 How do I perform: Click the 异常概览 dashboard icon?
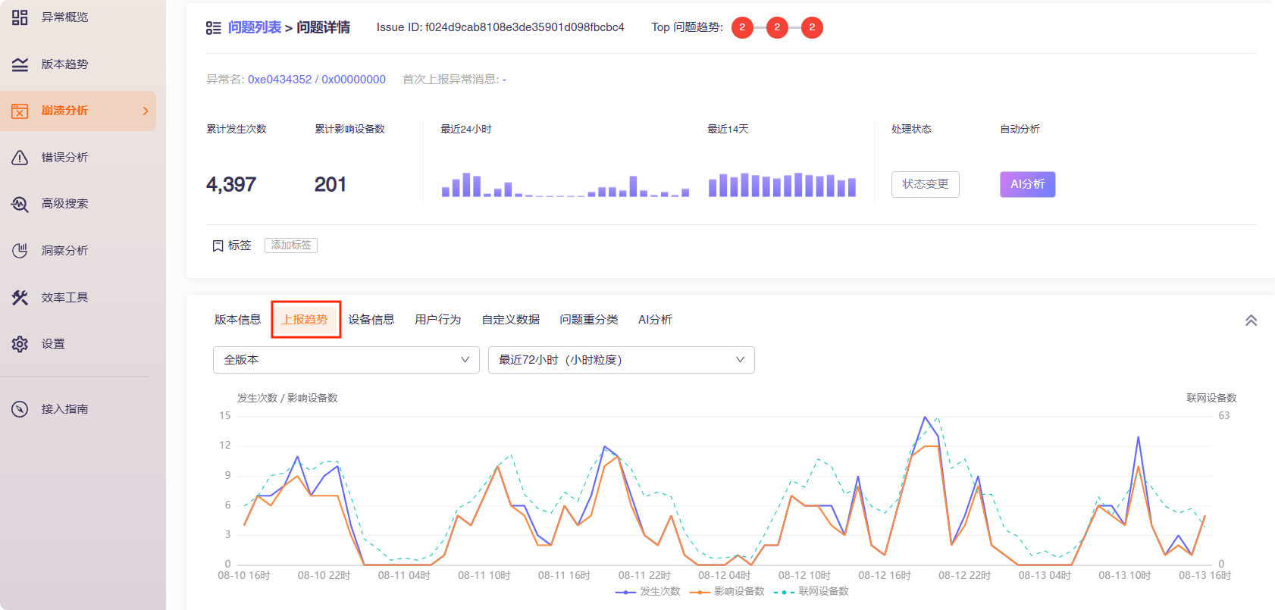coord(20,17)
